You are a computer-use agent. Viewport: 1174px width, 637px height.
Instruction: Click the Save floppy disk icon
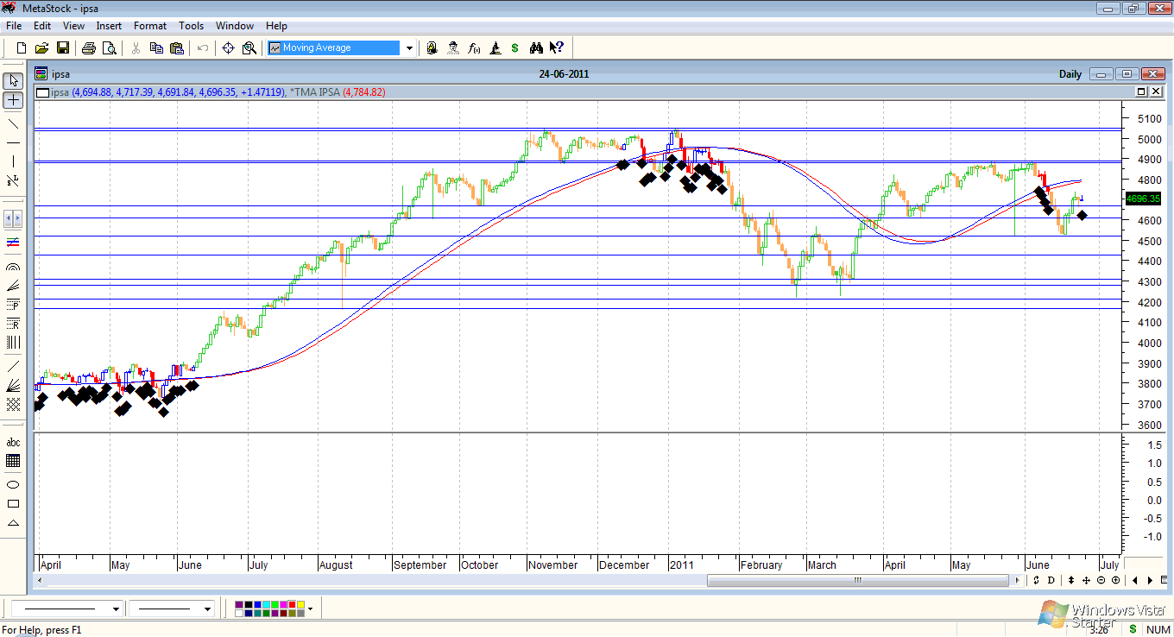point(63,48)
